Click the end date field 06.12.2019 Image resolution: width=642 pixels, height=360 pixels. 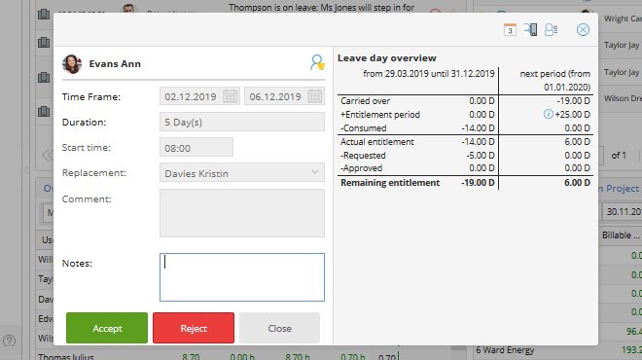click(285, 96)
